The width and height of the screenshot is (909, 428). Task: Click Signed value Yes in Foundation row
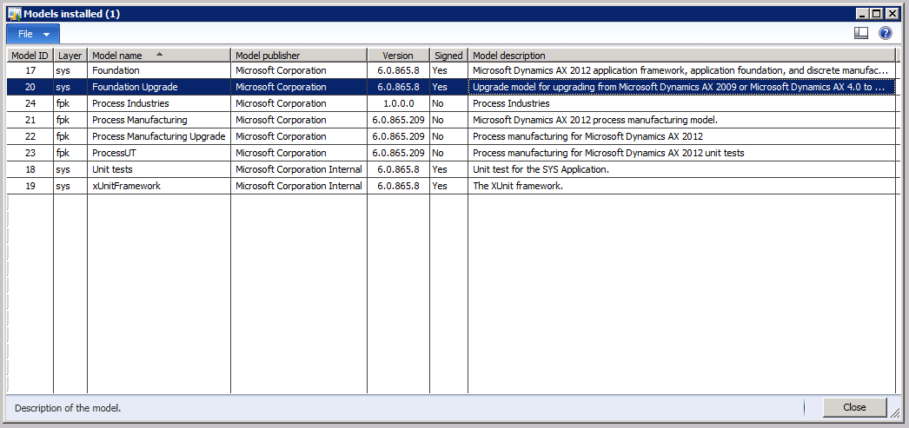coord(448,70)
